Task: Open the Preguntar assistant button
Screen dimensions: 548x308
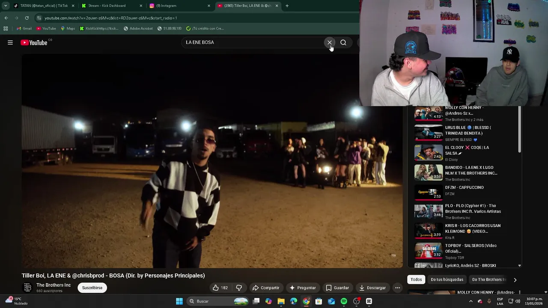Action: [303, 288]
